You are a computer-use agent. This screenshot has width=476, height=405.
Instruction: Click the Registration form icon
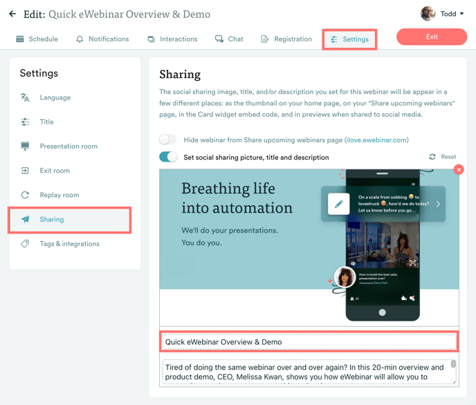pyautogui.click(x=265, y=39)
